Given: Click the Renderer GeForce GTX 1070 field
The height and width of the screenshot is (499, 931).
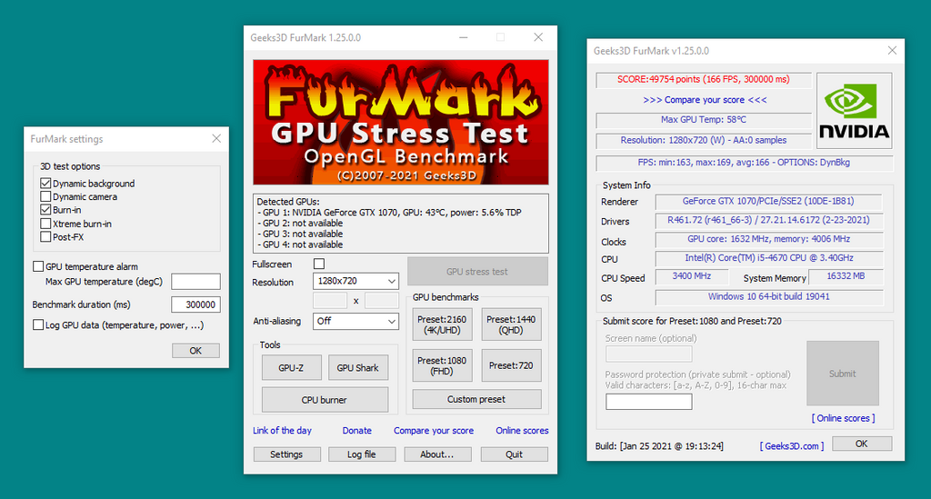Looking at the screenshot, I should [768, 201].
